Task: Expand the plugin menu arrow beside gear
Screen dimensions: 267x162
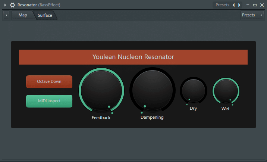Action: pos(5,5)
